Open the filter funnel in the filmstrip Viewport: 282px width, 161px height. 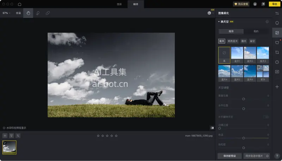pyautogui.click(x=11, y=136)
